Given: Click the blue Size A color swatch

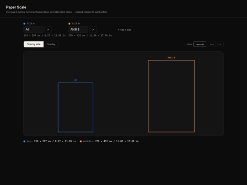Looking at the screenshot, I should point(24,24).
